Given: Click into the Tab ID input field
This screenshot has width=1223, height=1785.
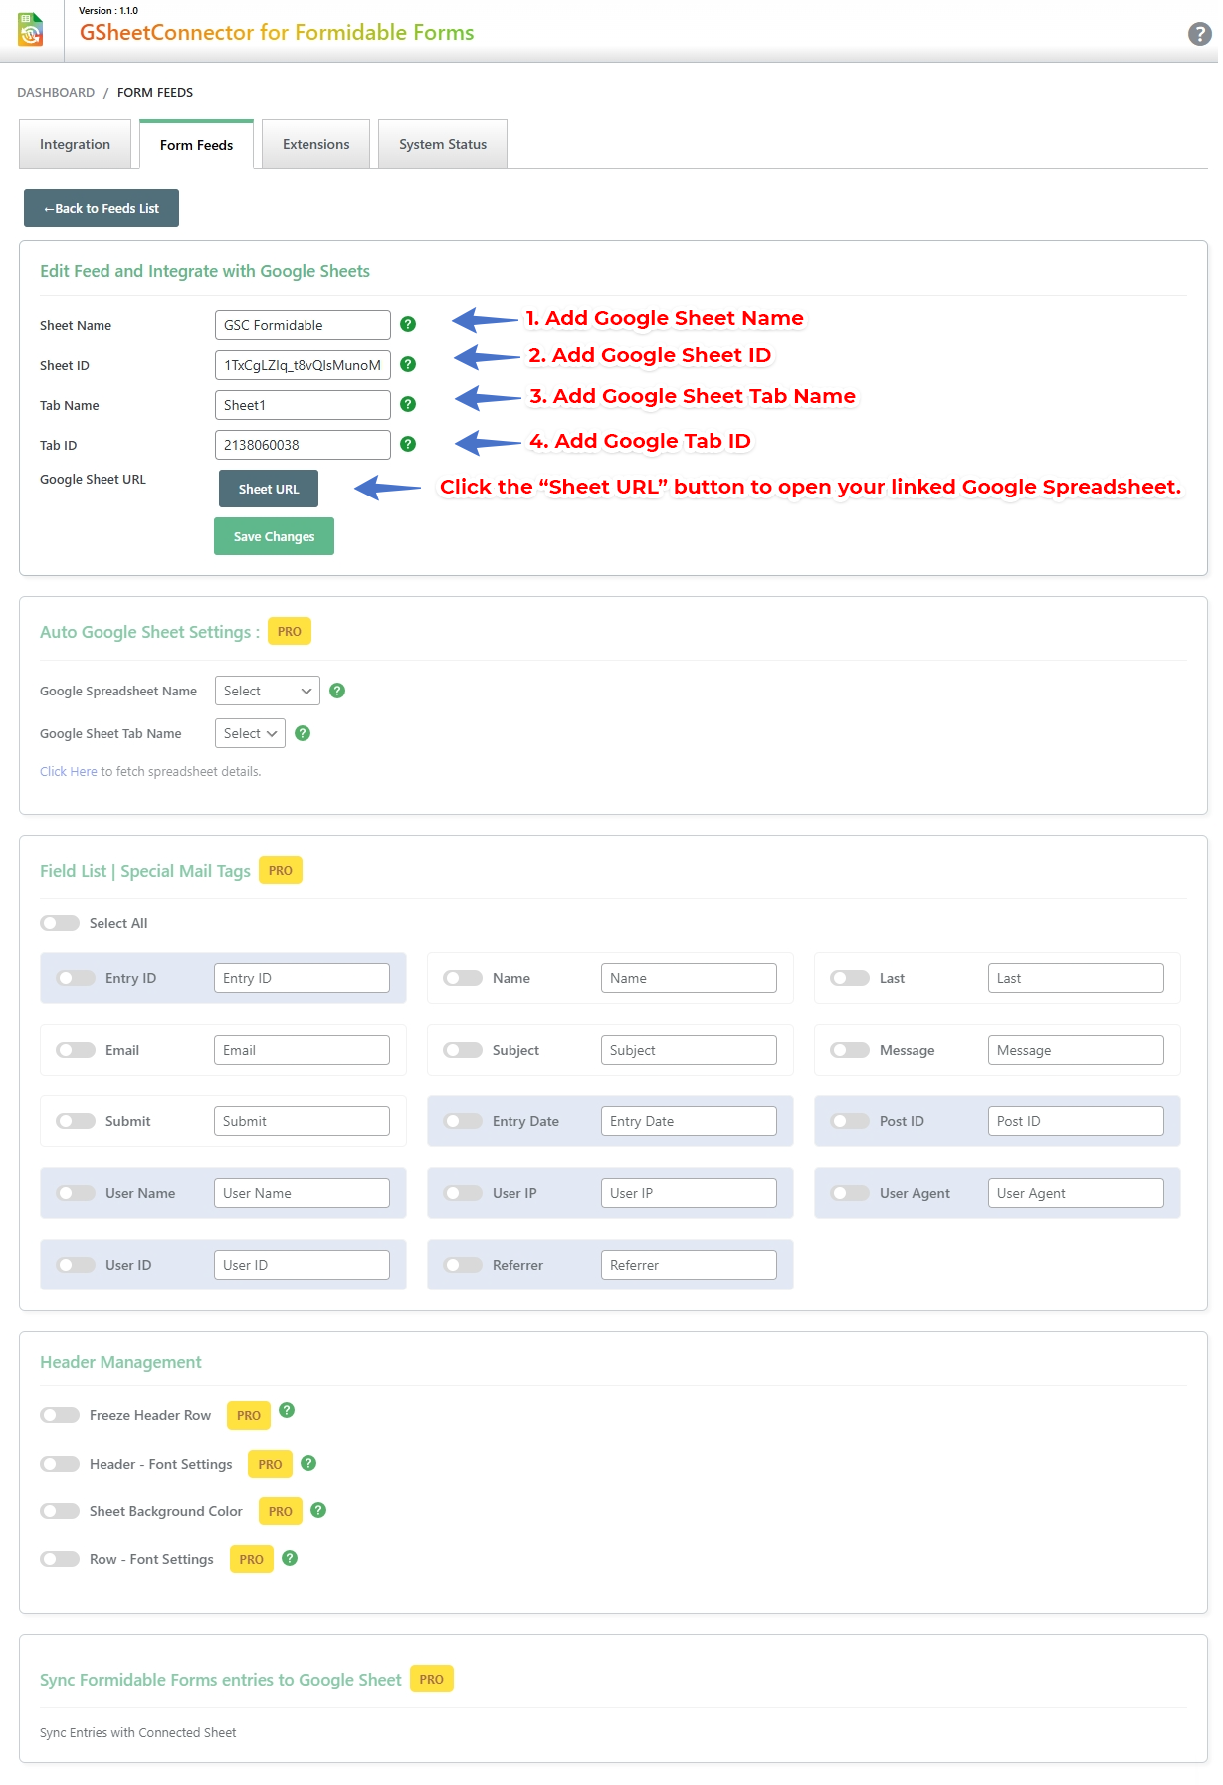Looking at the screenshot, I should pos(303,445).
